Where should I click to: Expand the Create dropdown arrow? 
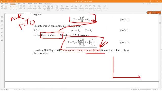point(76,10)
